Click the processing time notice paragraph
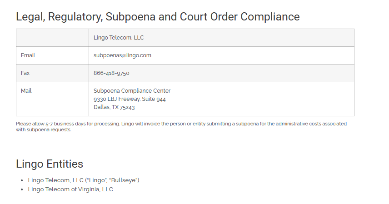 tap(181, 127)
